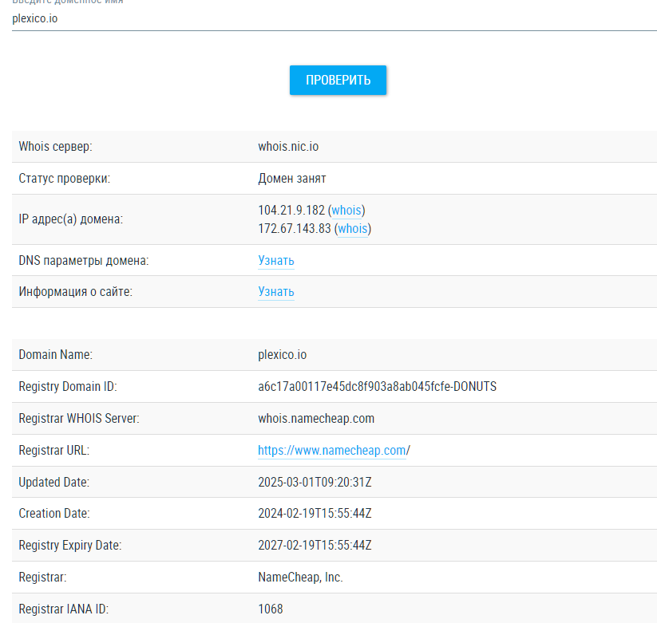The height and width of the screenshot is (623, 657).
Task: Click the whois.nic.io server value
Action: point(288,147)
